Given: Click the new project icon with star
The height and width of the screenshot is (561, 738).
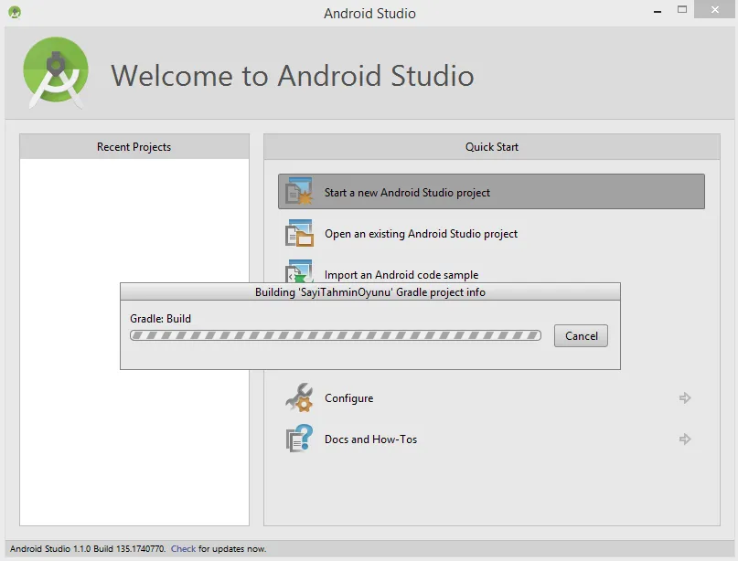Looking at the screenshot, I should [299, 192].
